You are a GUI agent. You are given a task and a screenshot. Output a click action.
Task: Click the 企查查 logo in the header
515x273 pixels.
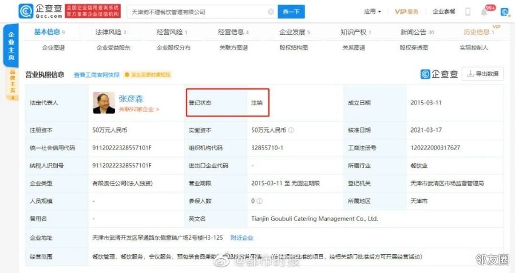pyautogui.click(x=40, y=11)
